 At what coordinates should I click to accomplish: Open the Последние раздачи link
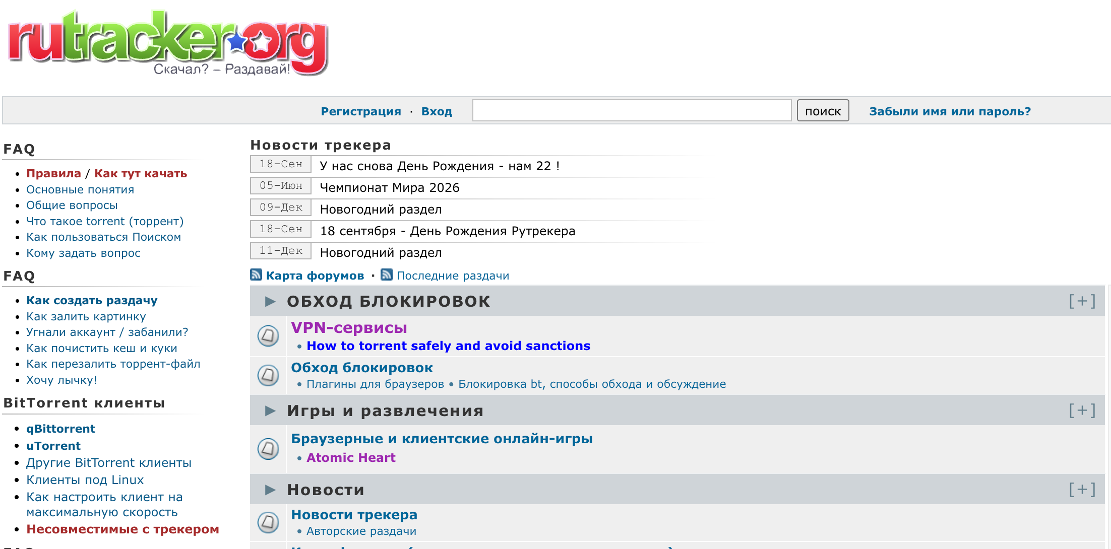pos(453,276)
